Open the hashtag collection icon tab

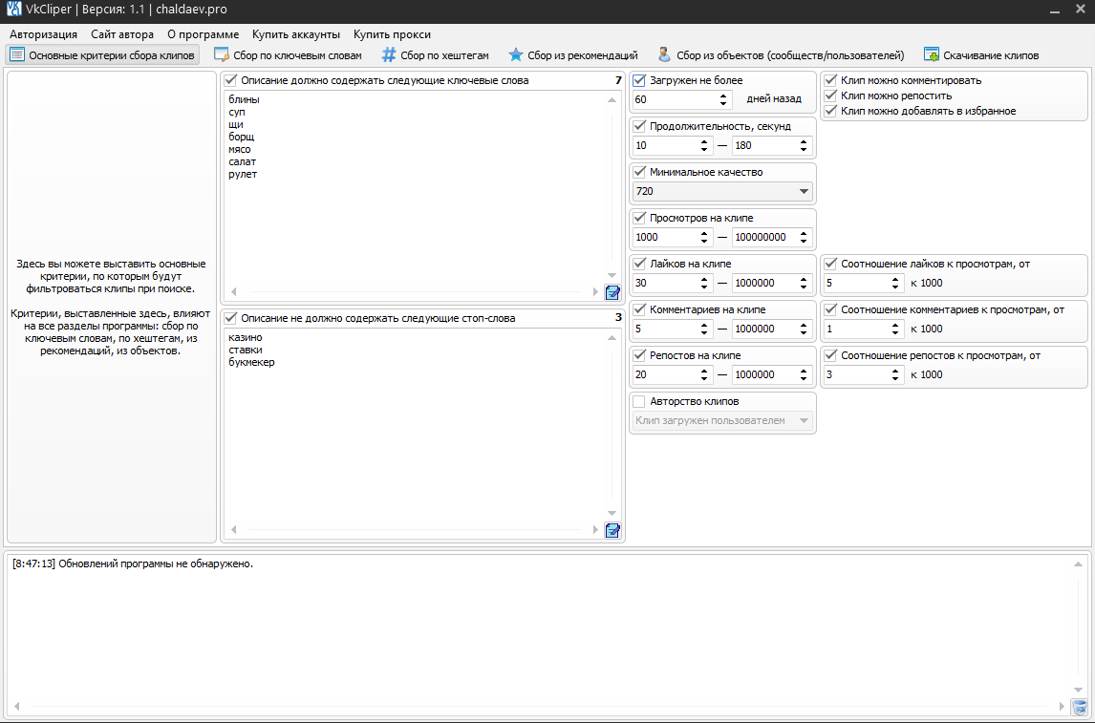pos(389,55)
